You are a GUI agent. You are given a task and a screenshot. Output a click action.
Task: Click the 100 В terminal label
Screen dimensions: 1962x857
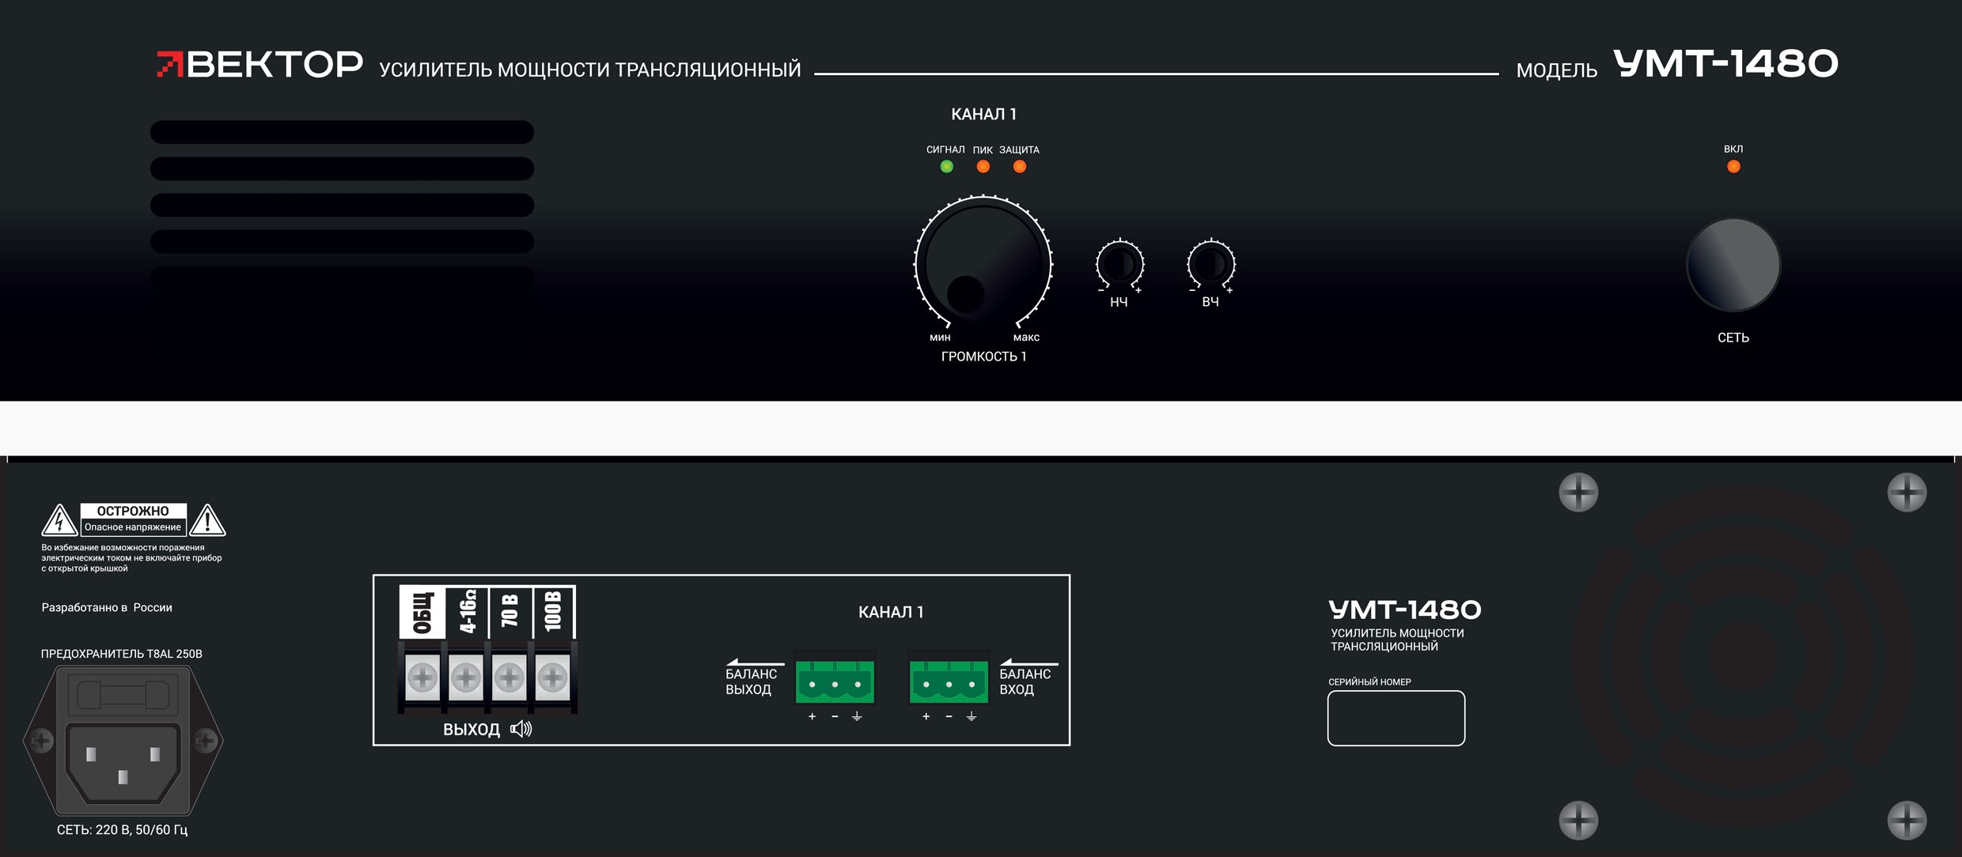click(554, 612)
